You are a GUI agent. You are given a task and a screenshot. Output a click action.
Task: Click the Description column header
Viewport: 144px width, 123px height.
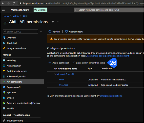coord(106,69)
